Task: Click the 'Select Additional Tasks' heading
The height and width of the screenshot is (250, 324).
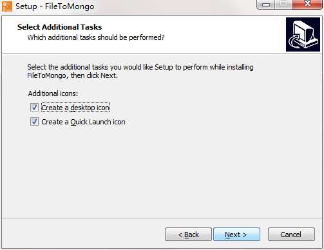Action: coord(59,27)
